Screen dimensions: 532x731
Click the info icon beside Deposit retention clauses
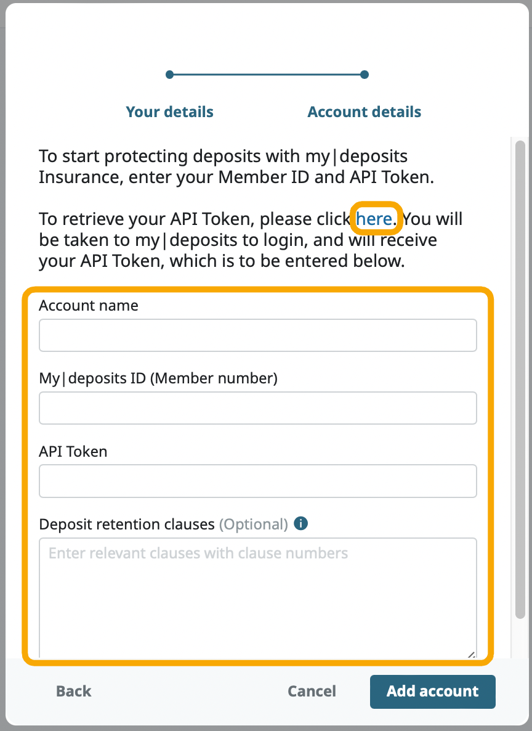(301, 524)
